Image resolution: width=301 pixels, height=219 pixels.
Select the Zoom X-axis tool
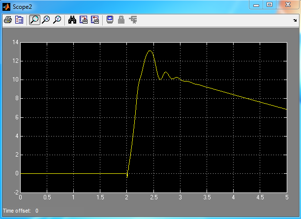pos(46,20)
